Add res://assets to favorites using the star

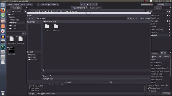click(131, 19)
